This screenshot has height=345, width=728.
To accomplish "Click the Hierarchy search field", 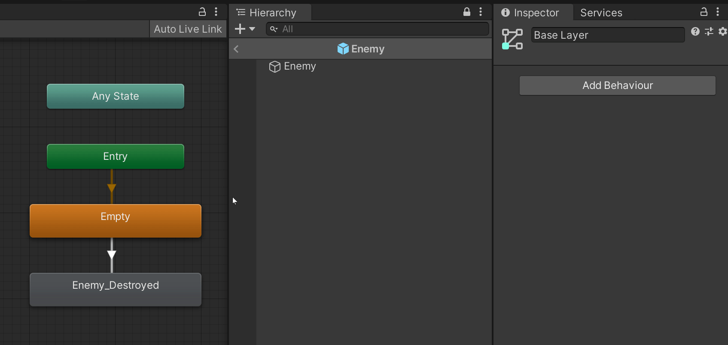I will 378,29.
